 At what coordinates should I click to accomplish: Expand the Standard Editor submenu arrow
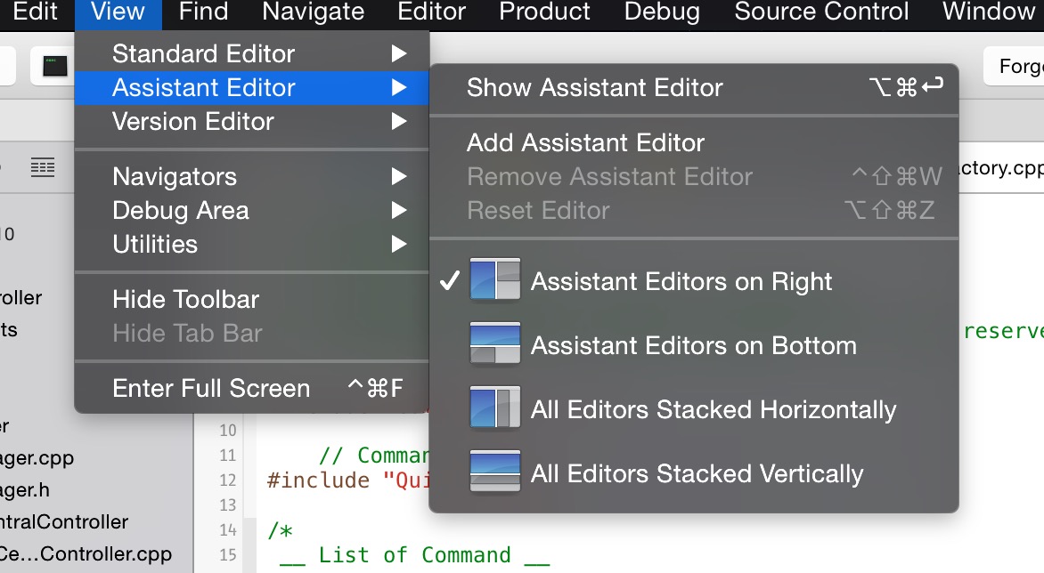[398, 53]
